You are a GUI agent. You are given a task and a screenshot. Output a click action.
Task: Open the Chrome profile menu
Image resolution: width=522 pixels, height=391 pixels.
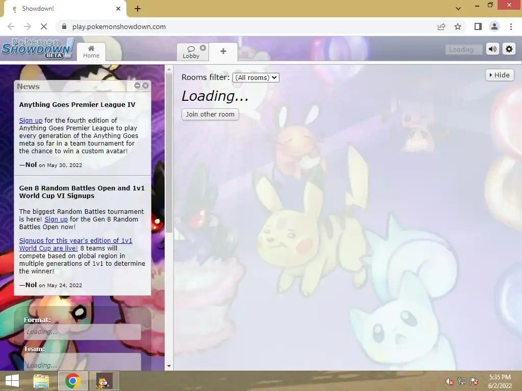[x=494, y=26]
